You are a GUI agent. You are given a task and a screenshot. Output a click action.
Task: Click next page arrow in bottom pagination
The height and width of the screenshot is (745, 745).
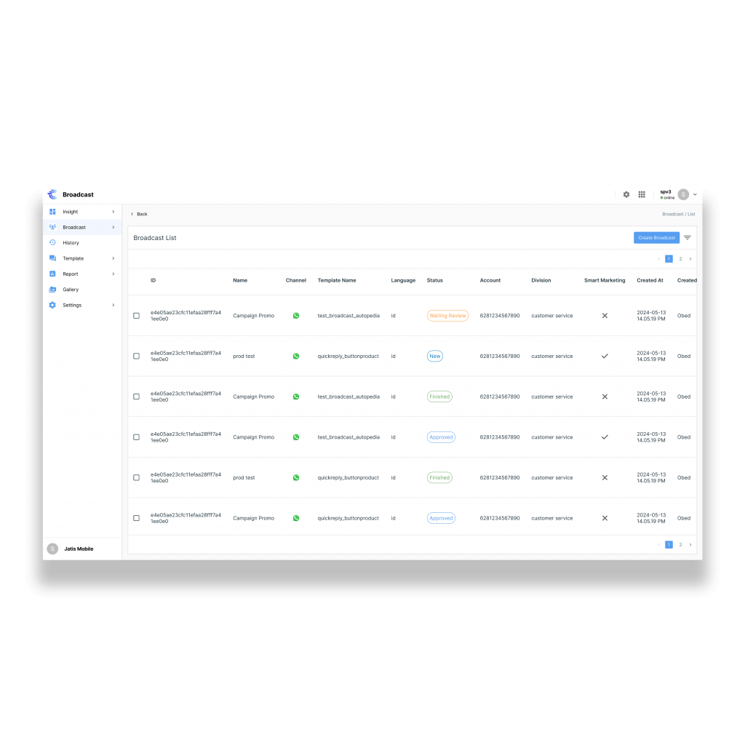(690, 545)
